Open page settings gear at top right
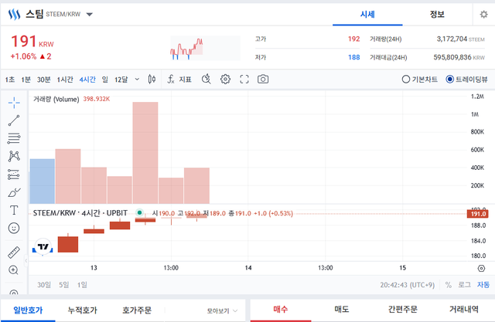This screenshot has width=495, height=322. click(483, 15)
